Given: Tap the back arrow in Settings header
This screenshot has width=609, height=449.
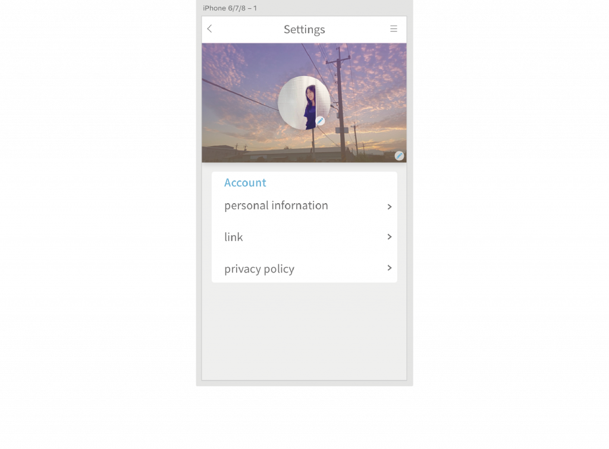Looking at the screenshot, I should click(209, 29).
